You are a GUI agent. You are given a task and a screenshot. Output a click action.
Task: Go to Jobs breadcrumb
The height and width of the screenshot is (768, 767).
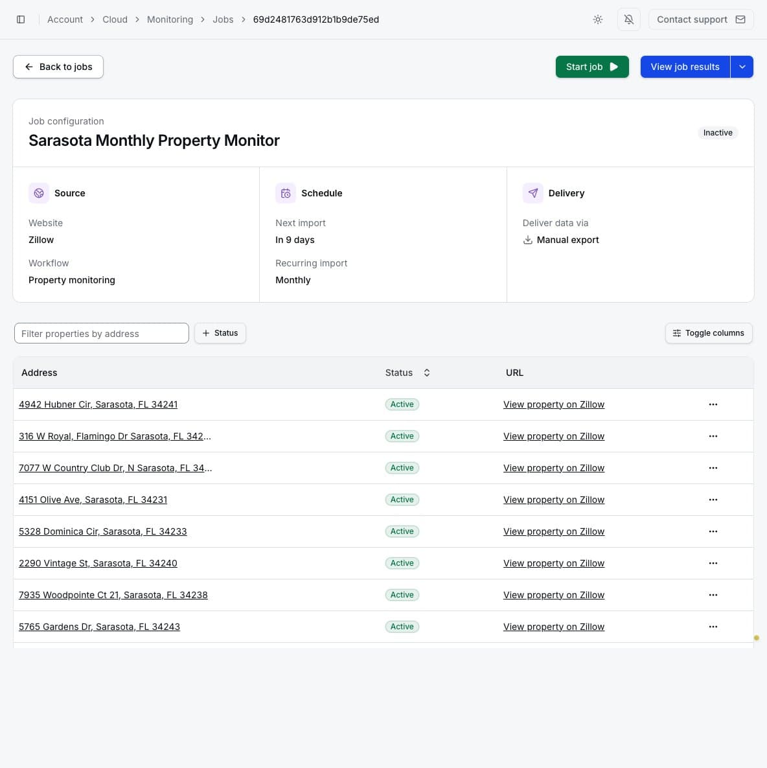(x=223, y=19)
